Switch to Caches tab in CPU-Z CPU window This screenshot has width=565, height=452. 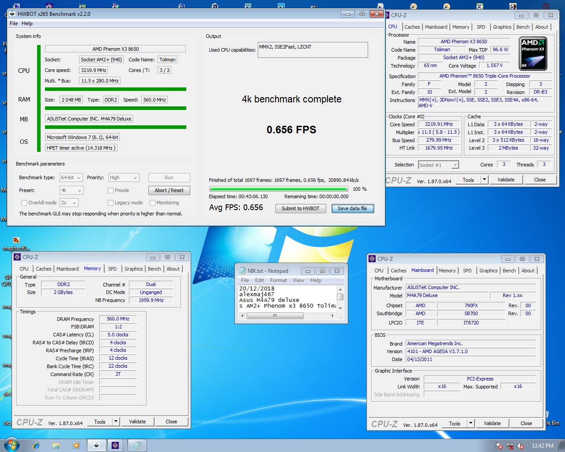click(412, 27)
